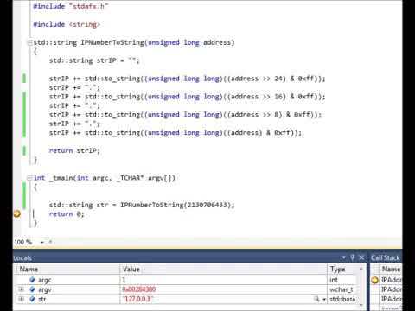Select the third IPAddr frame in Call Stack

coord(391,299)
